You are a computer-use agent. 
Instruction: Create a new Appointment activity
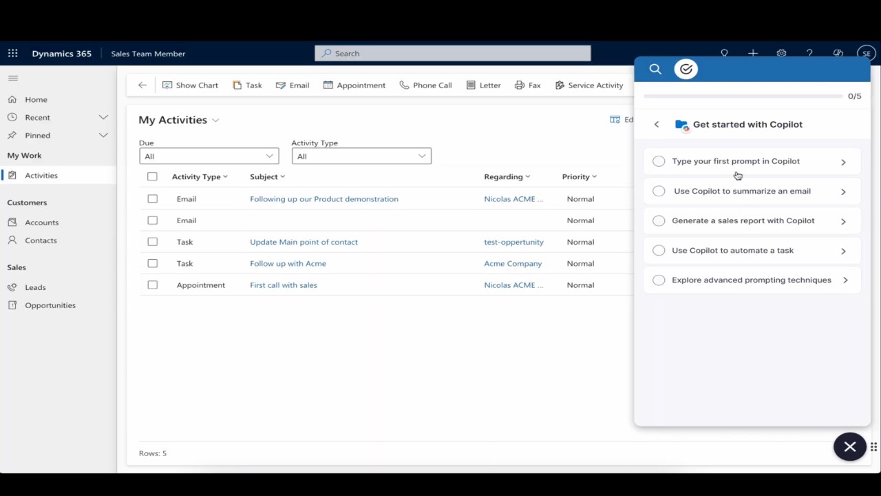[x=354, y=85]
